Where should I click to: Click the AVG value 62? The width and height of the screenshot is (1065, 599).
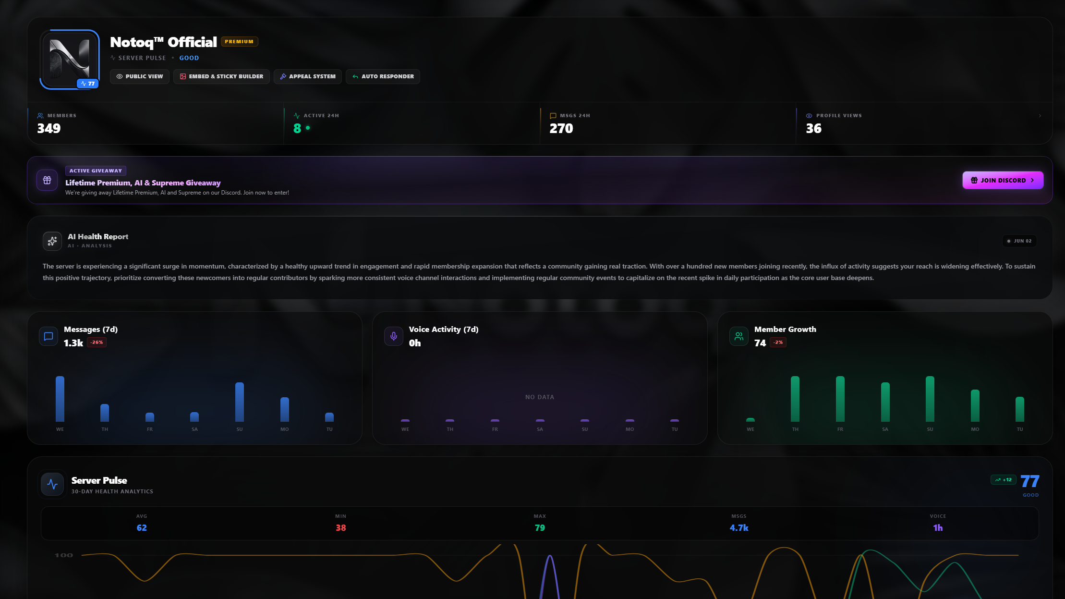tap(142, 528)
